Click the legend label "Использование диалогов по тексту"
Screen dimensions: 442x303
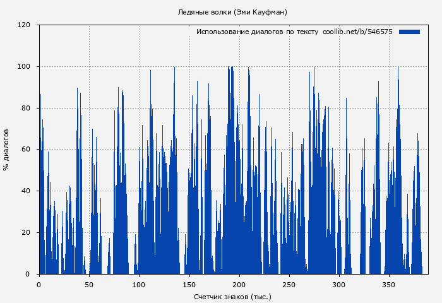click(x=258, y=32)
